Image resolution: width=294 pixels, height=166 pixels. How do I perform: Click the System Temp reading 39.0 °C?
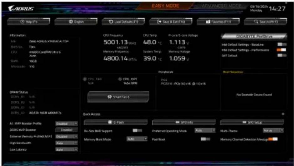[x=152, y=58]
